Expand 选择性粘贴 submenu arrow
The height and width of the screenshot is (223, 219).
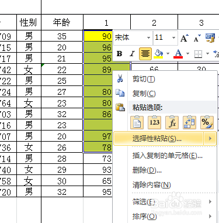tap(210, 139)
